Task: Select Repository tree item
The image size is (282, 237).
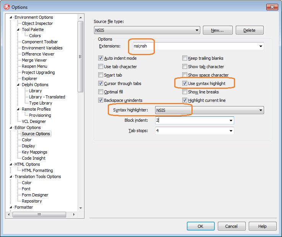Action: pyautogui.click(x=32, y=201)
